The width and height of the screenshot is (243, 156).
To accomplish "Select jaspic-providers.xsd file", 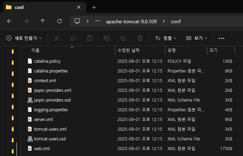I will (x=52, y=100).
